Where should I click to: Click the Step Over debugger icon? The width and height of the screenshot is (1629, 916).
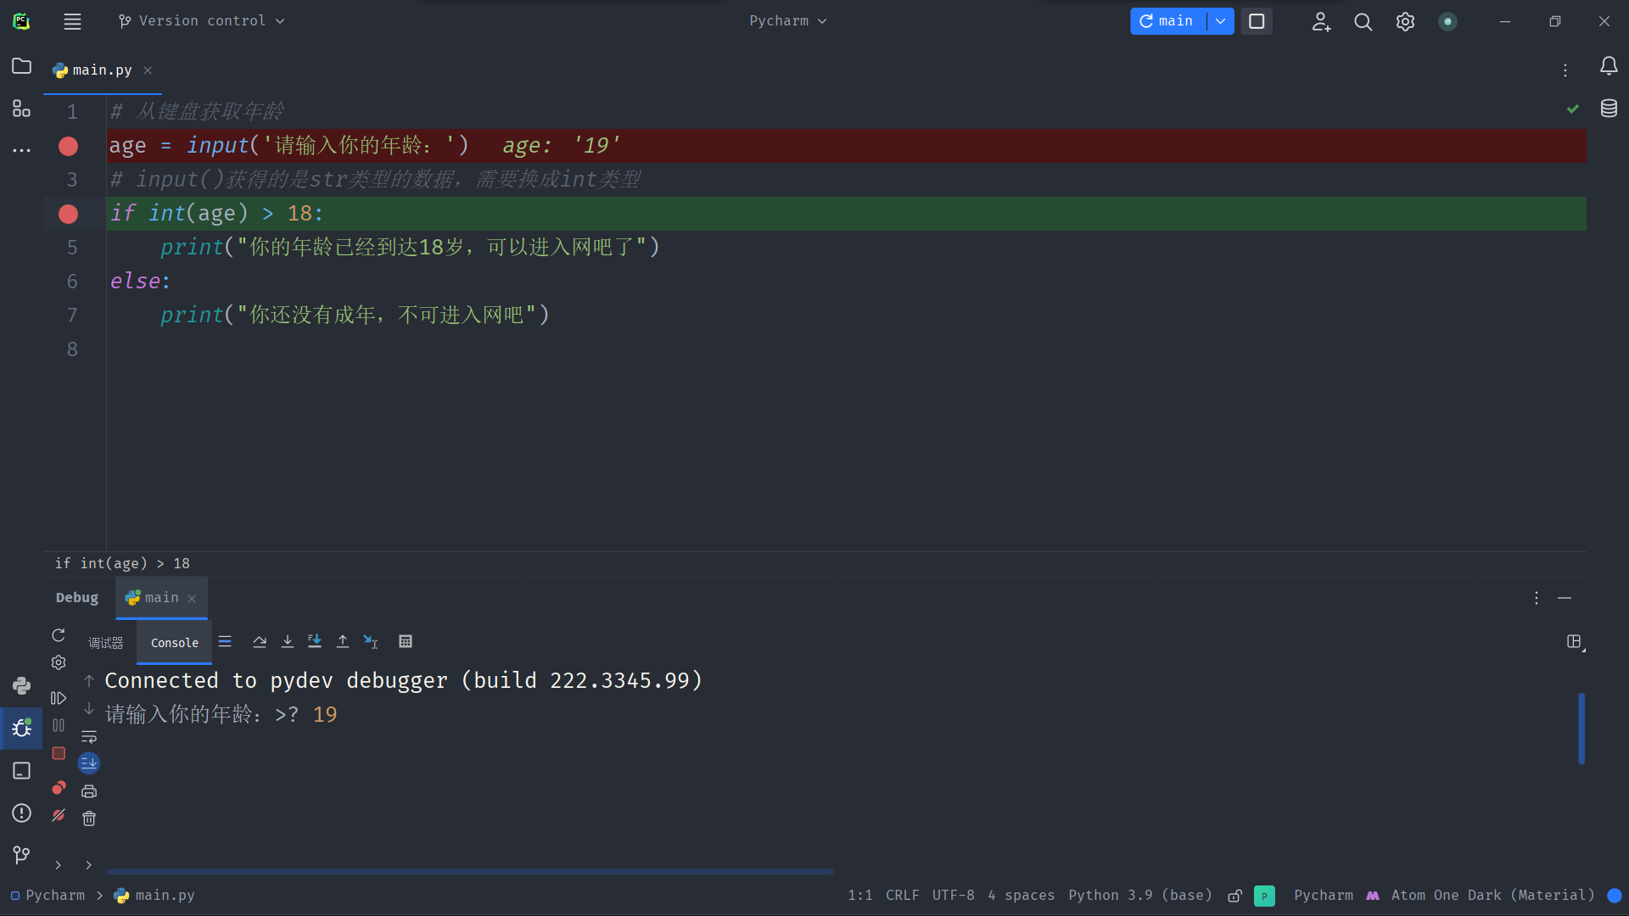click(x=260, y=642)
